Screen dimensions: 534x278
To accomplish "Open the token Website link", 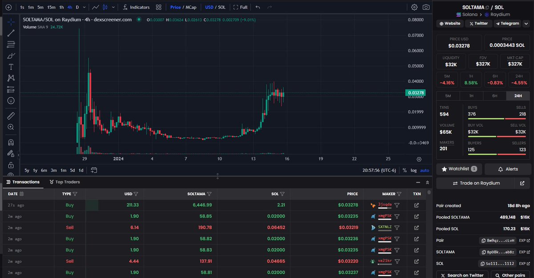I will click(450, 23).
